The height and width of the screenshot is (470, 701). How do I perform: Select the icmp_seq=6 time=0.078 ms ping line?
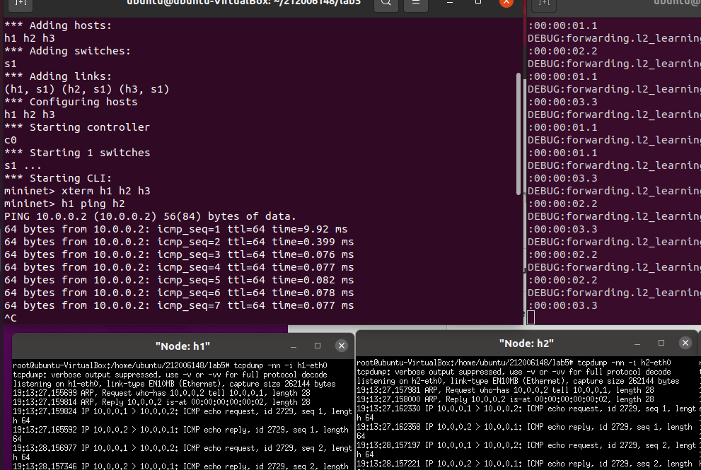point(179,293)
